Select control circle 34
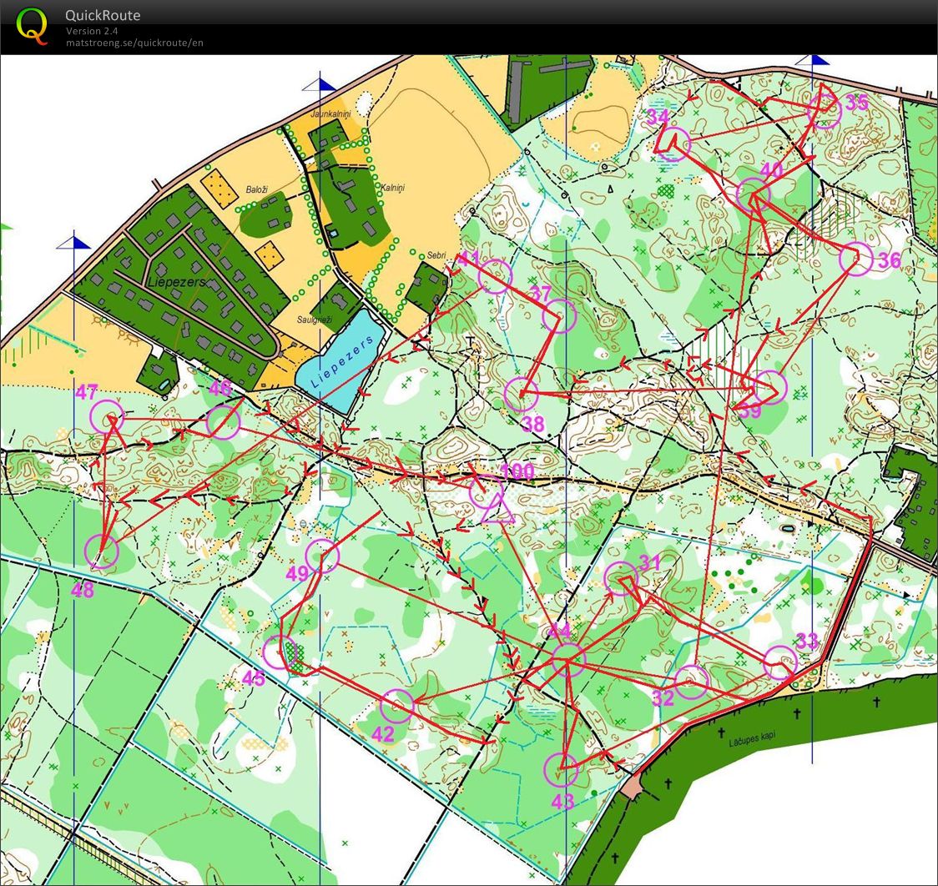Image resolution: width=938 pixels, height=886 pixels. (x=674, y=143)
